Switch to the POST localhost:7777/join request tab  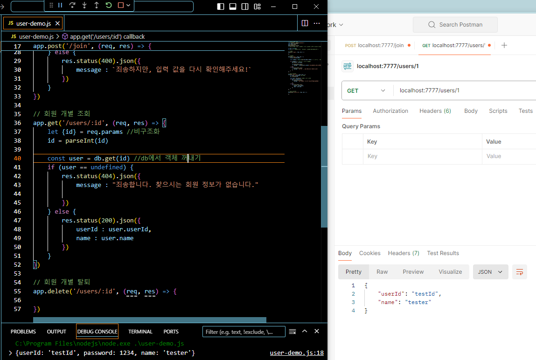pyautogui.click(x=377, y=45)
